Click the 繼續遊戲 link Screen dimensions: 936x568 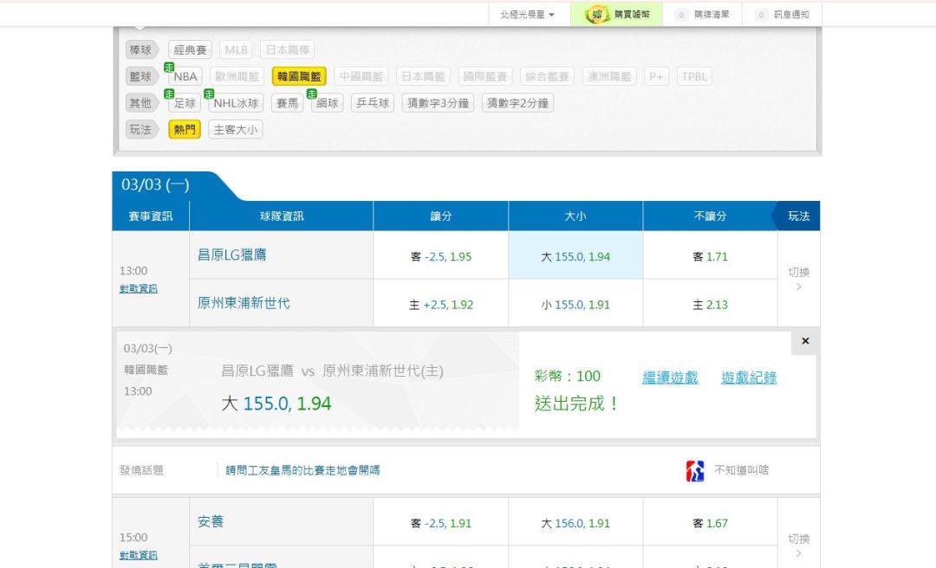(670, 378)
